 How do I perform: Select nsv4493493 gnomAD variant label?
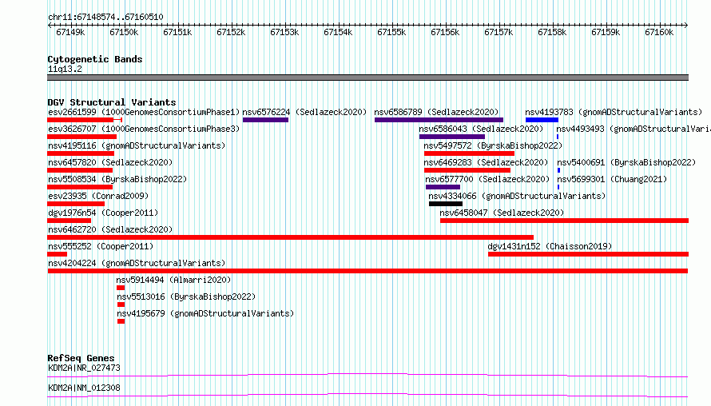634,129
